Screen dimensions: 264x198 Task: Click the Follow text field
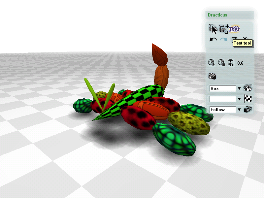[223, 110]
